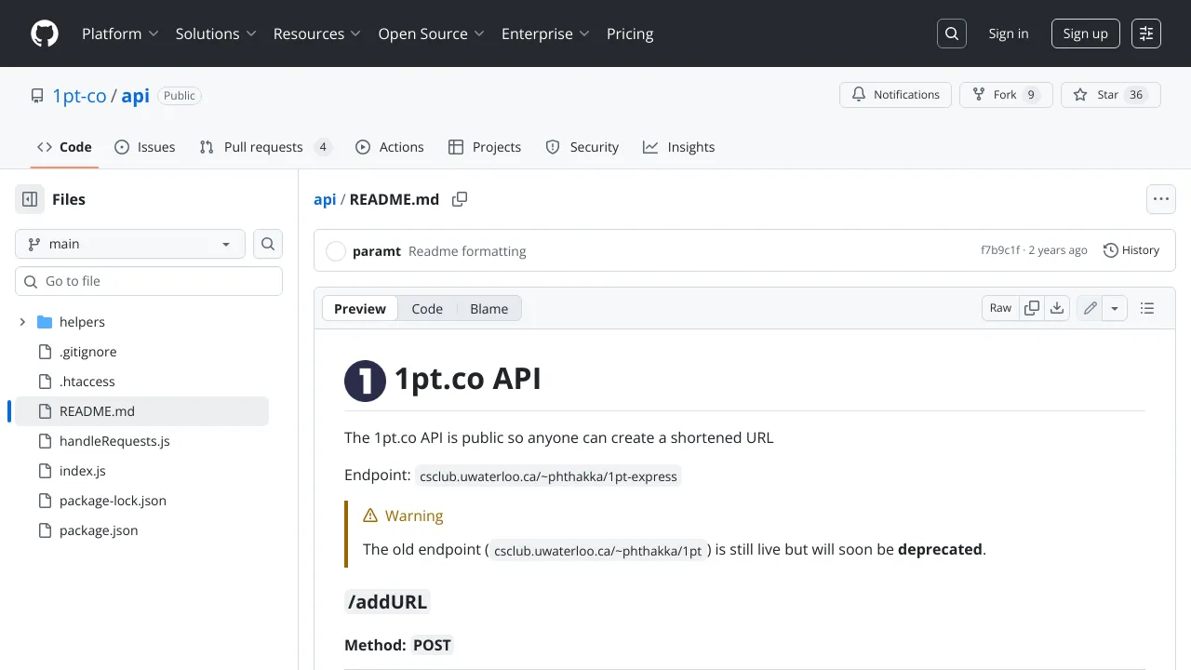Switch to Blame view
This screenshot has width=1191, height=670.
489,309
